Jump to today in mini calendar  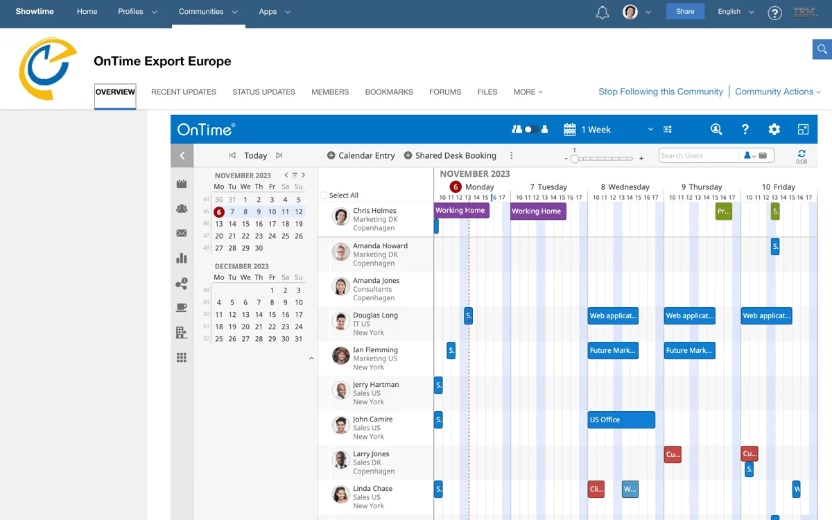tap(295, 175)
